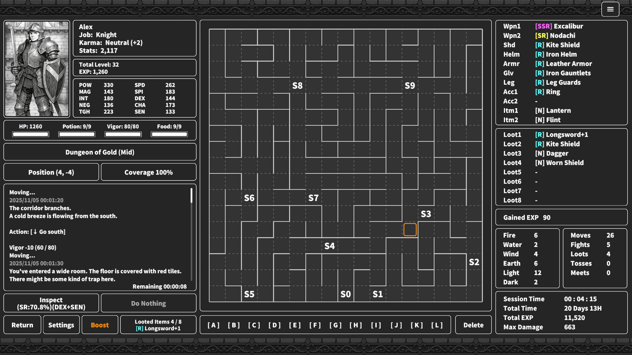
Task: Click the Coverage 100% indicator
Action: point(148,172)
